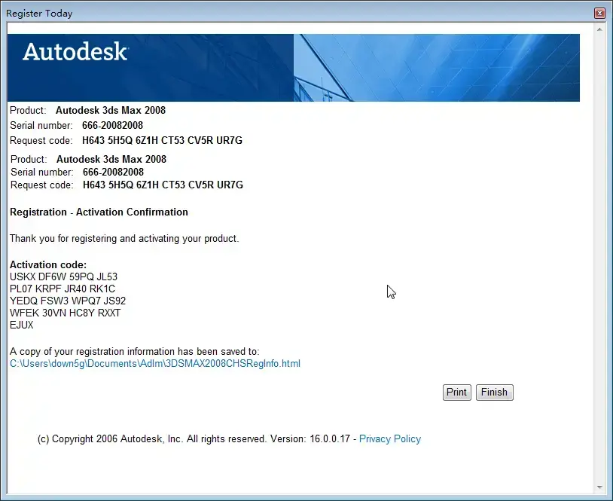Click the Activation code: label
This screenshot has width=613, height=501.
48,264
